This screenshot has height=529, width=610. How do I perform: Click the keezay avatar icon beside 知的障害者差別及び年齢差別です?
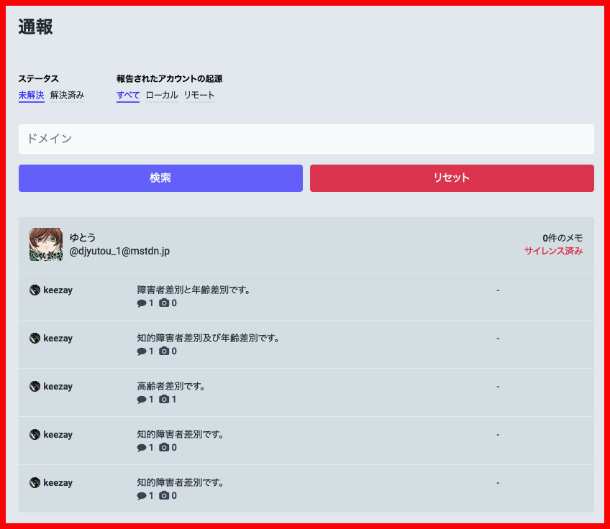tap(35, 338)
